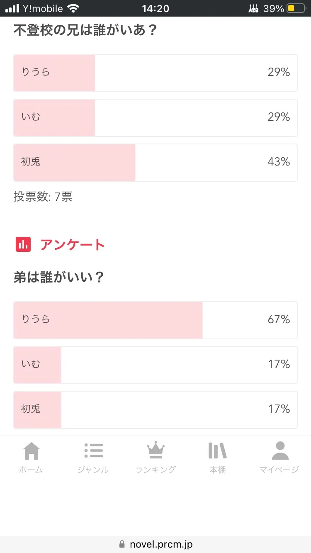Open the Ranking crown icon

155,451
